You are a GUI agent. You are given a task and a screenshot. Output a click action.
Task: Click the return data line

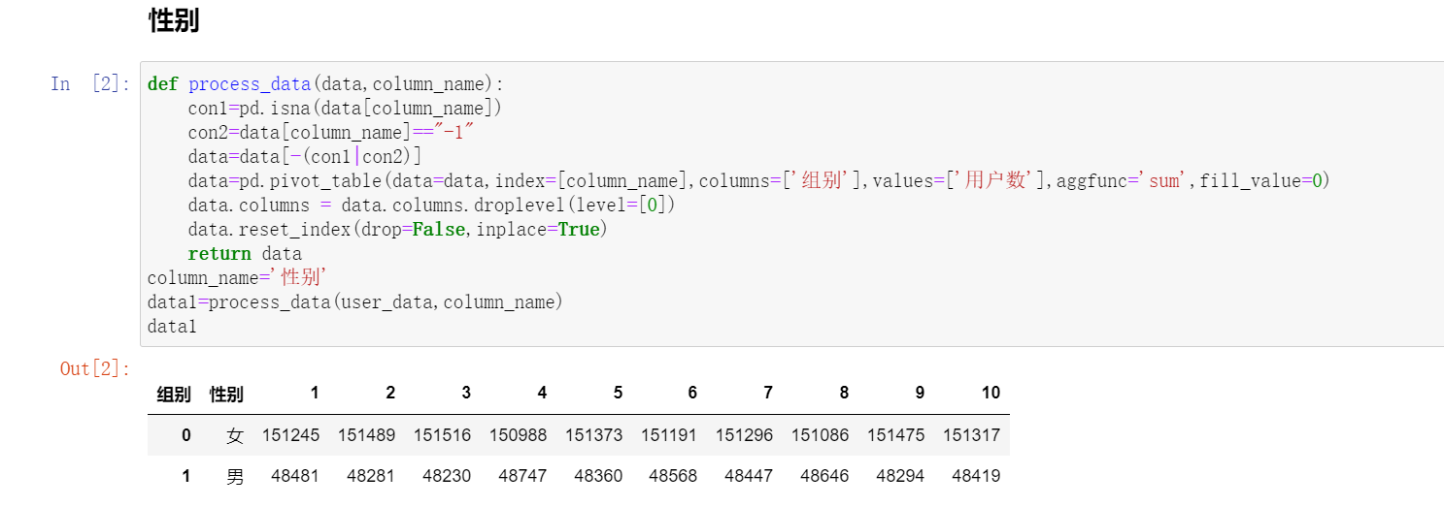(x=245, y=253)
